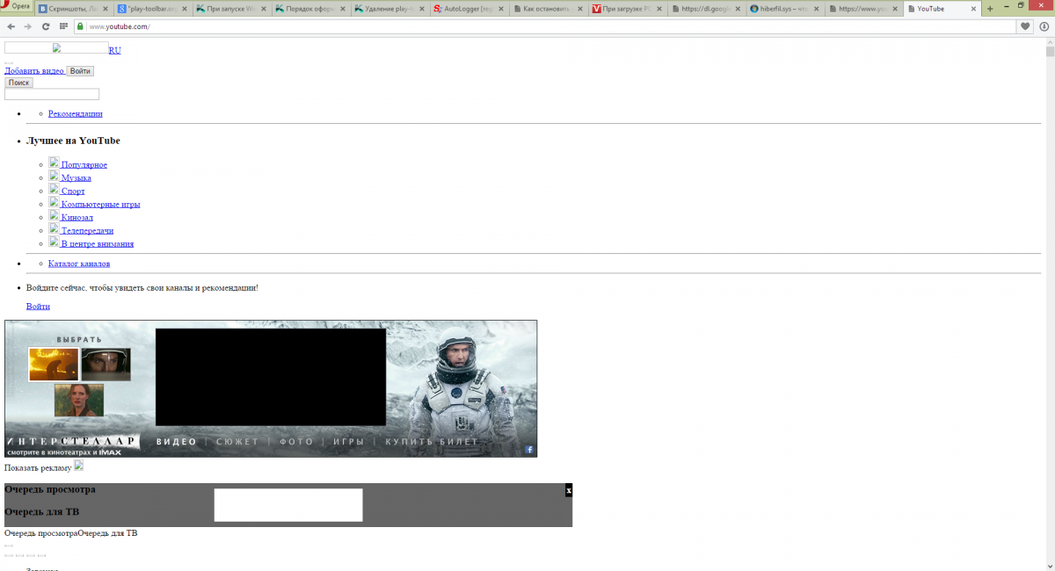1055x571 pixels.
Task: Click the broken image icon beside 'В центре внимания'
Action: pyautogui.click(x=54, y=242)
